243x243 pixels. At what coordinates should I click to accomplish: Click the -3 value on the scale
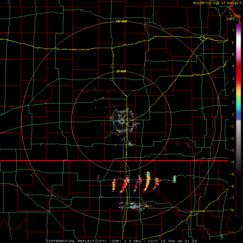click(x=232, y=150)
